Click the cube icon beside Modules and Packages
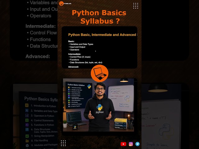The image size is (199, 149). pyautogui.click(x=27, y=146)
